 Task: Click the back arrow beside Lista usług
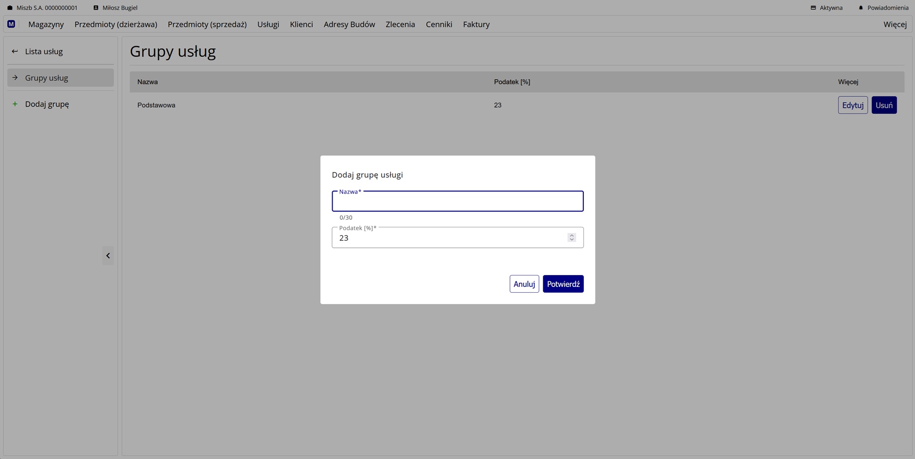click(x=15, y=51)
